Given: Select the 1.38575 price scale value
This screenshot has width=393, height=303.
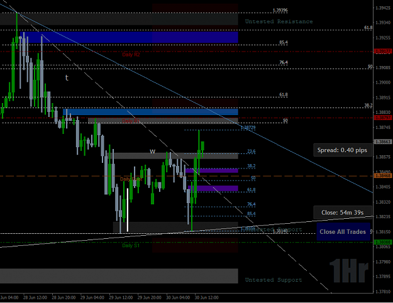Looking at the screenshot, I should click(x=383, y=157).
